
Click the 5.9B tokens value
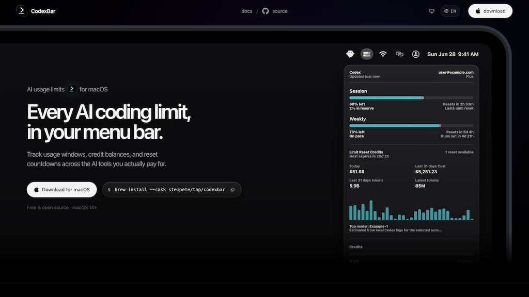(x=354, y=186)
